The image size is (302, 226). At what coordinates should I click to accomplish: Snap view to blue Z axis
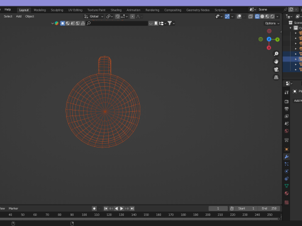(269, 40)
